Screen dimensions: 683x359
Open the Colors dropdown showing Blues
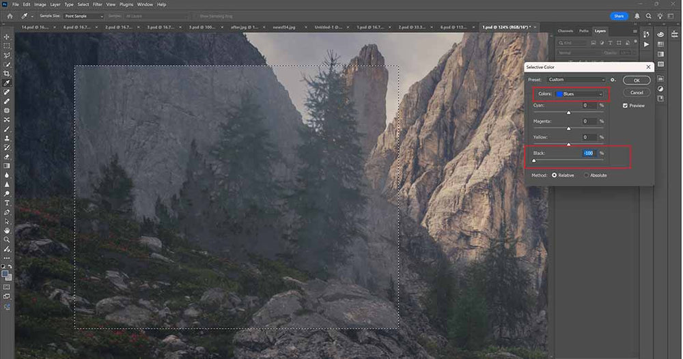(x=579, y=94)
